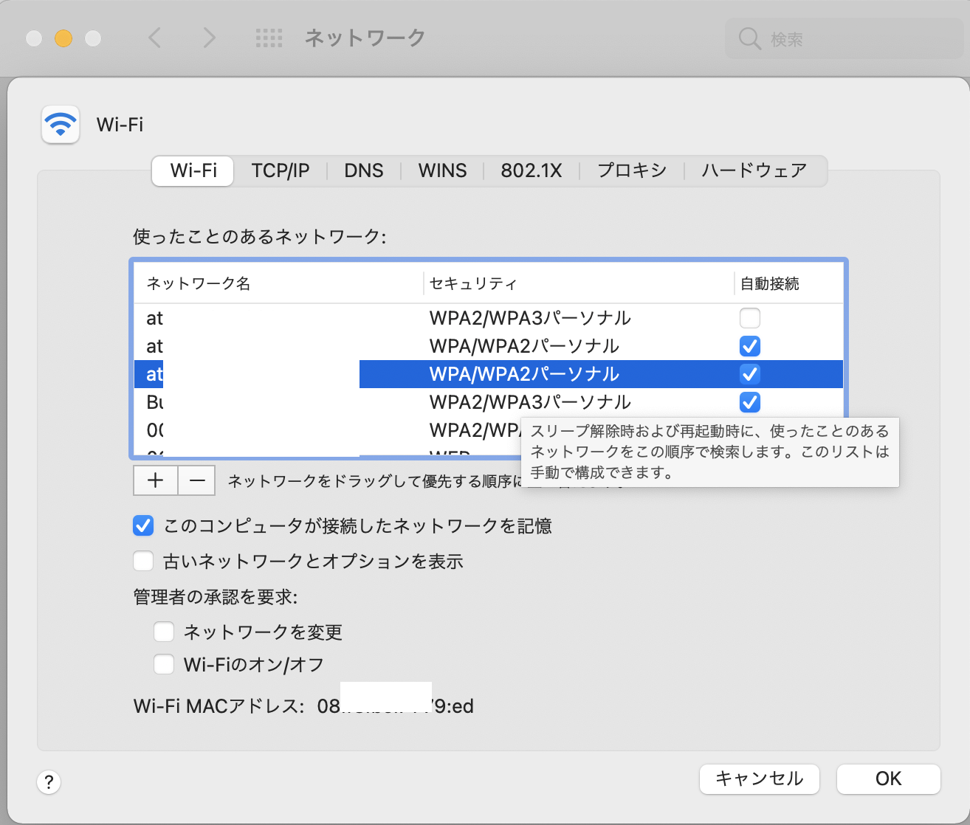This screenshot has height=825, width=970.
Task: Click the Wi-Fi icon beside the title
Action: pyautogui.click(x=61, y=124)
